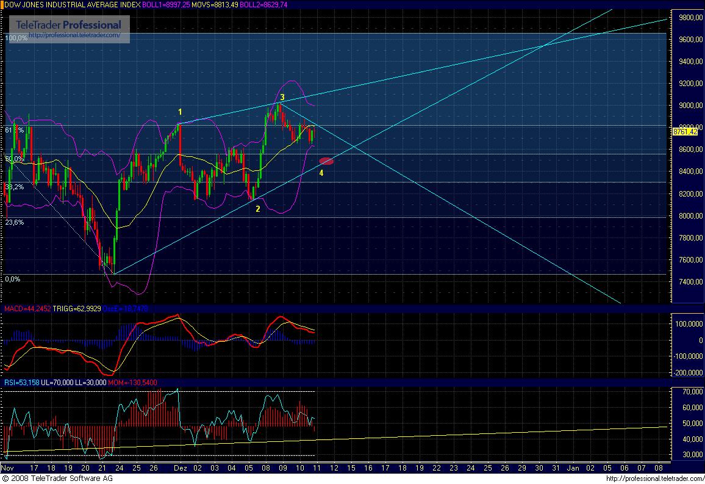Select the yellow wave label 1
This screenshot has width=705, height=484.
coord(180,112)
